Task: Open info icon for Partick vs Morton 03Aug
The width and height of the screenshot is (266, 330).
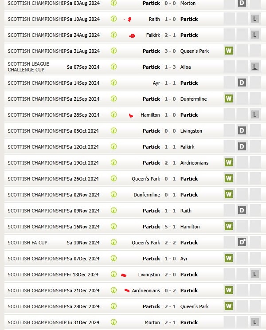Action: (113, 3)
